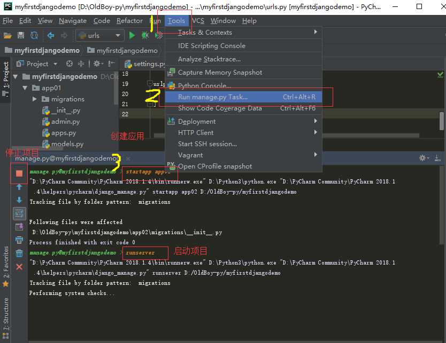Open the urls run configuration dropdown
This screenshot has width=446, height=343.
tap(100, 35)
